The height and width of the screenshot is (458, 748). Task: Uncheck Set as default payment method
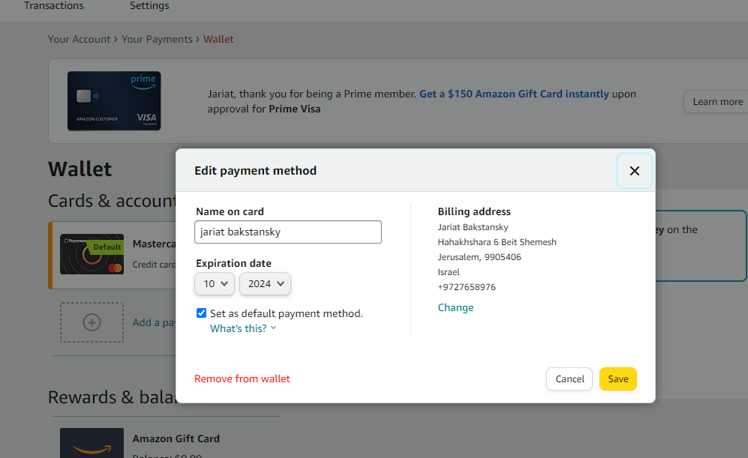pos(201,313)
